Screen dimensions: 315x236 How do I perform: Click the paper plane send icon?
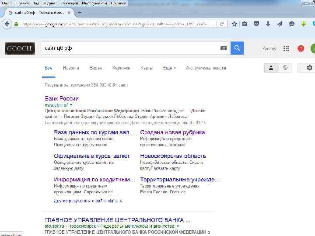tap(280, 24)
